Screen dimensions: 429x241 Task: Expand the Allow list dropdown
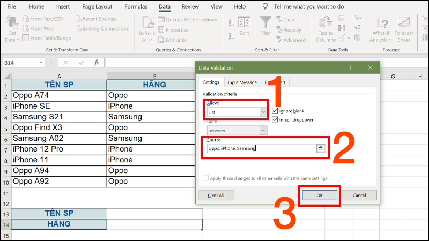[x=263, y=112]
